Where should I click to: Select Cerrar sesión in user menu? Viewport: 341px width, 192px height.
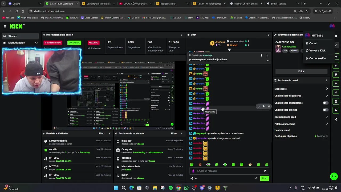point(316,58)
